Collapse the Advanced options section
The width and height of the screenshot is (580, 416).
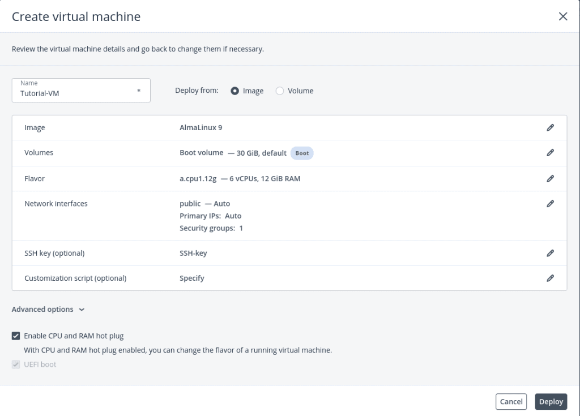48,310
